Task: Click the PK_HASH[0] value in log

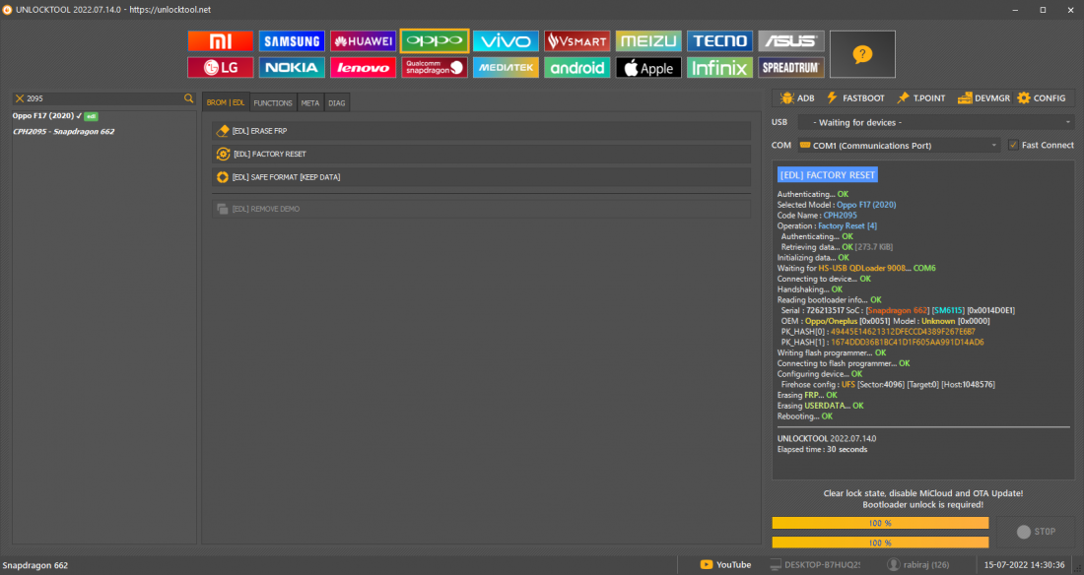Action: point(903,332)
